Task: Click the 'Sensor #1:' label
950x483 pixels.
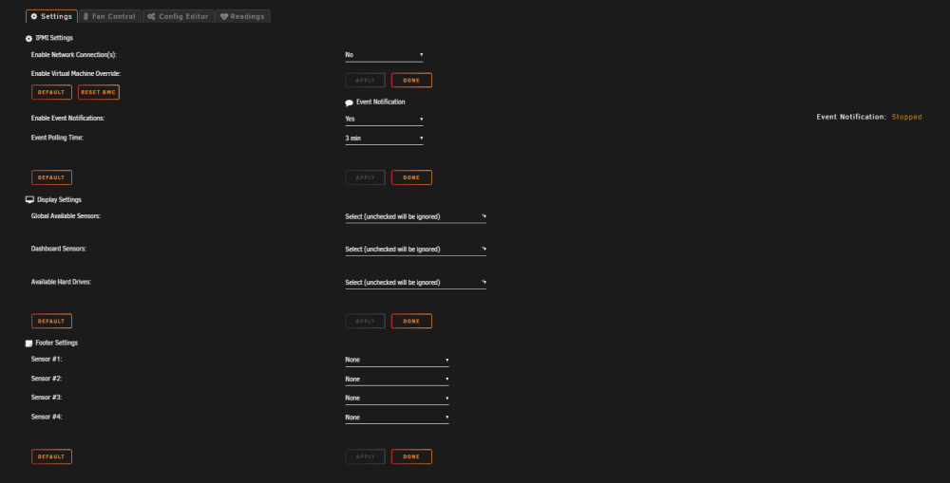Action: pyautogui.click(x=47, y=360)
